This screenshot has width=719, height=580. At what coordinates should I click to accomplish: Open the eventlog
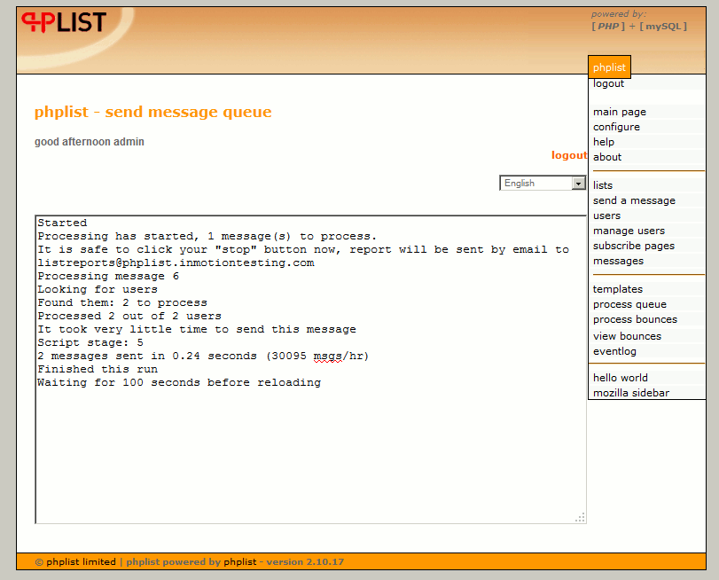tap(614, 351)
